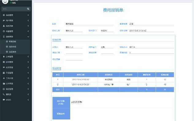Click the calendar icon of 日程管理
Image resolution: width=194 pixels, height=121 pixels.
(x=4, y=73)
